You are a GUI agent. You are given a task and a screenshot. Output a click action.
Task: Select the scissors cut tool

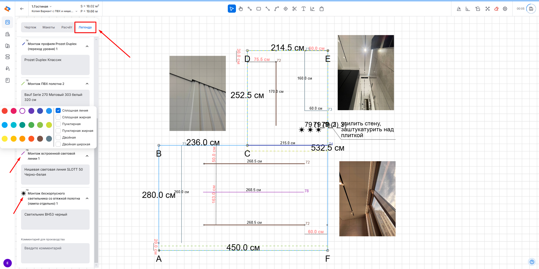coord(294,9)
